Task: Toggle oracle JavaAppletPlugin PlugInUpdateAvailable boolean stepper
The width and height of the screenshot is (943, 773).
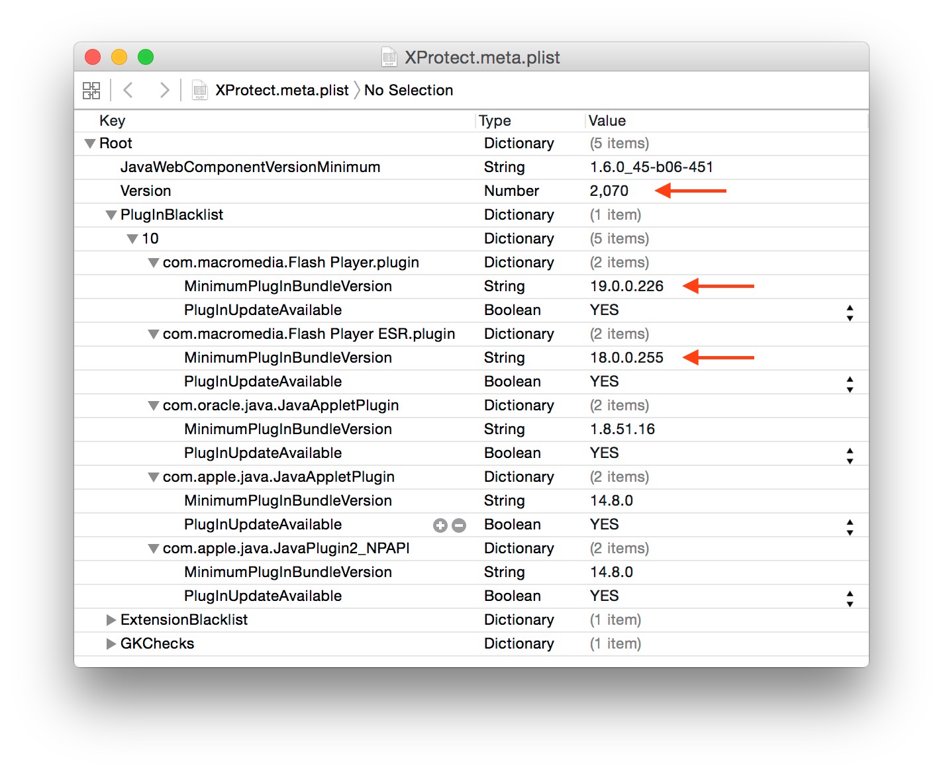Action: 850,453
